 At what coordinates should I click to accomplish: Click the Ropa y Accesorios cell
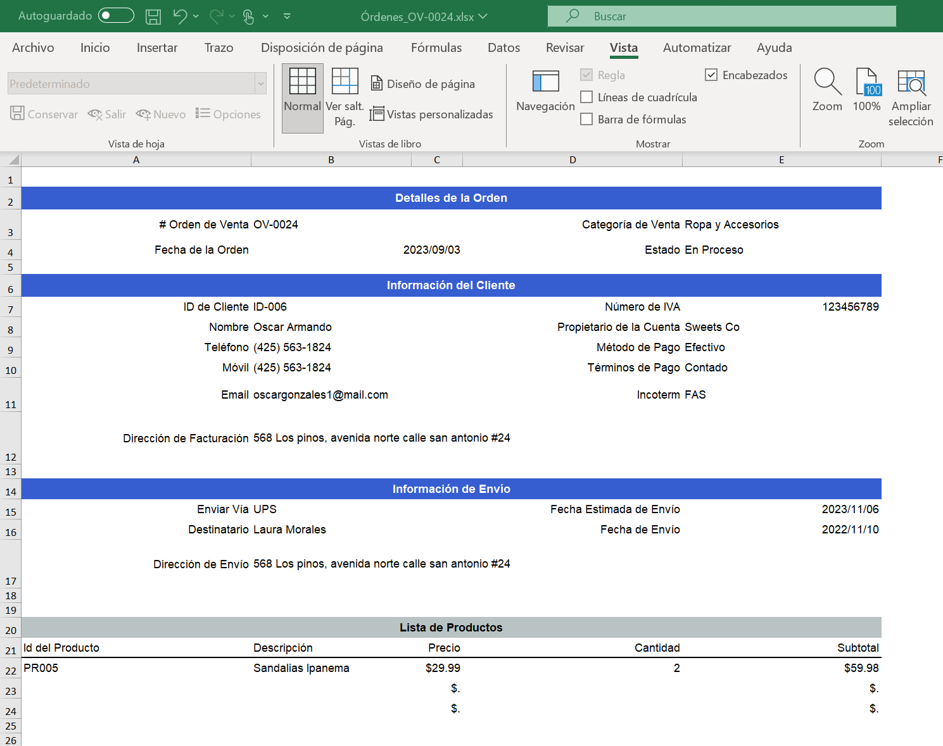click(x=782, y=225)
